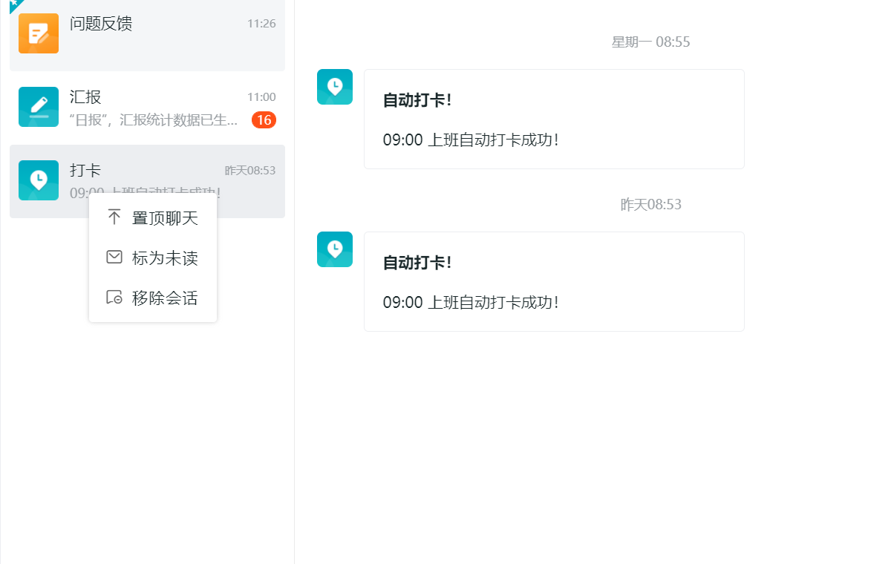
Task: Click the 11:26 timestamp on 问题反馈
Action: click(x=261, y=24)
